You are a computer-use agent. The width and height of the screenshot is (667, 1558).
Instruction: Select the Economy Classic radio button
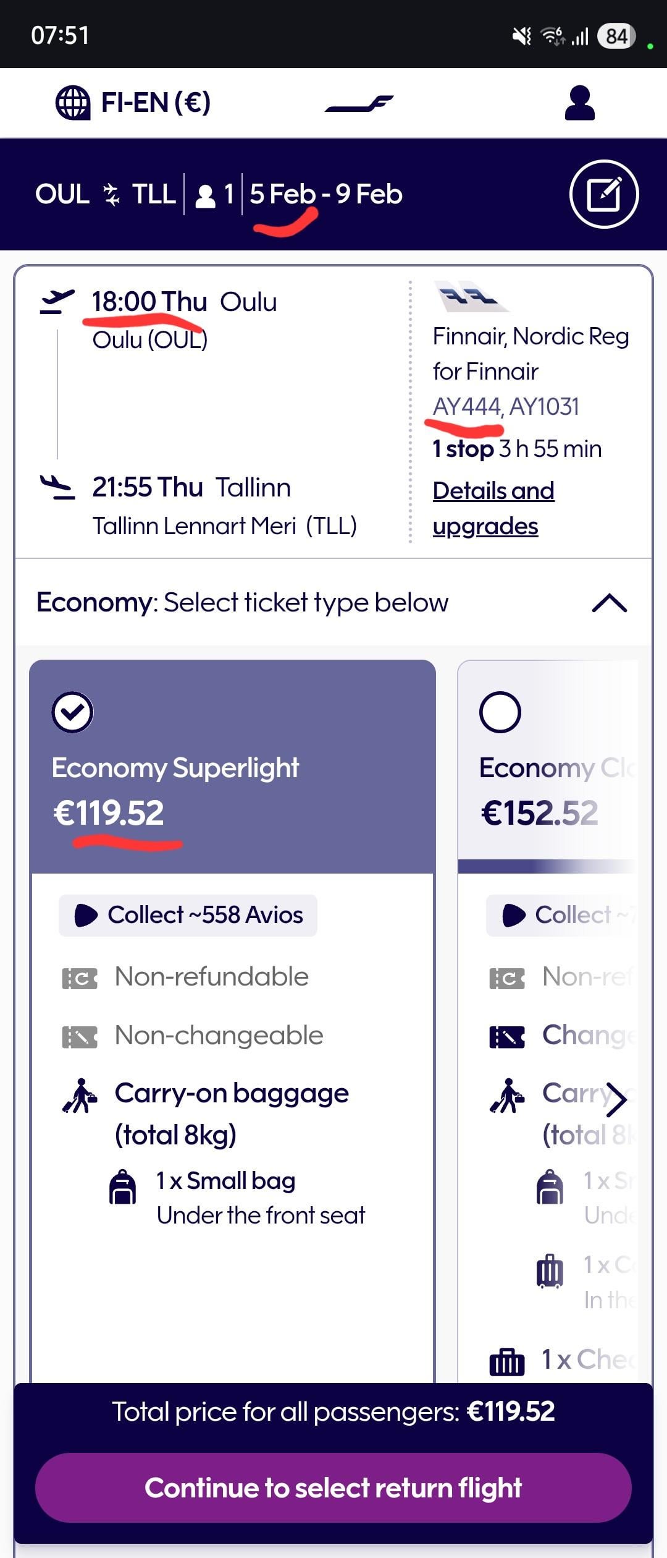(x=500, y=712)
